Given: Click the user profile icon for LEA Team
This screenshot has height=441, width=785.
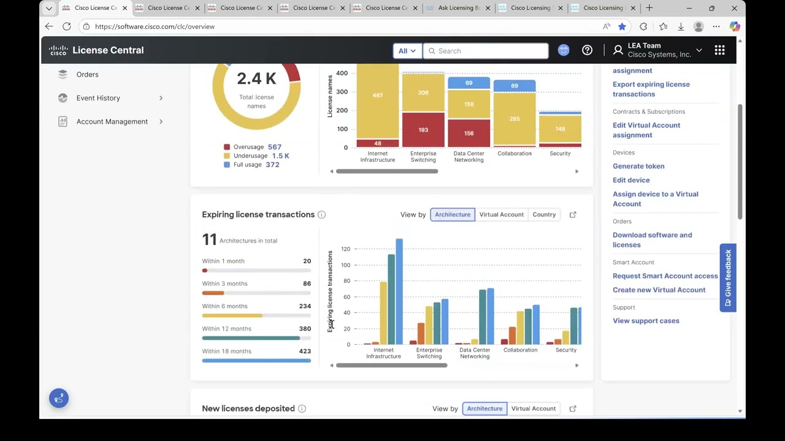Looking at the screenshot, I should pyautogui.click(x=618, y=50).
